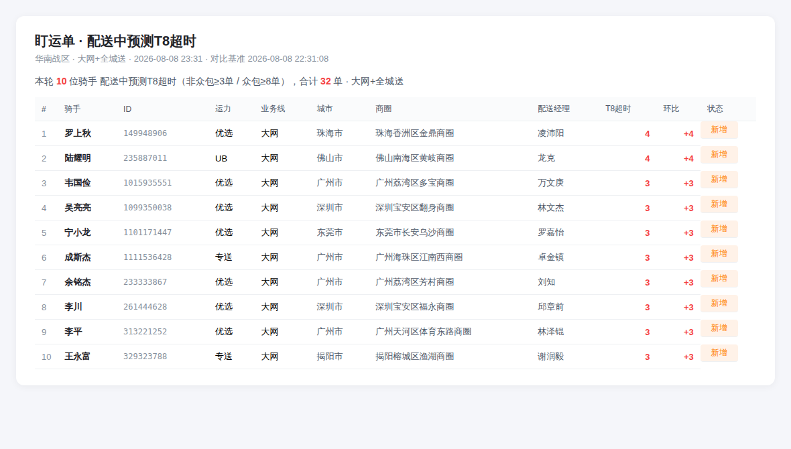The image size is (791, 449).
Task: Click rider ID 1099350038
Action: coord(147,207)
